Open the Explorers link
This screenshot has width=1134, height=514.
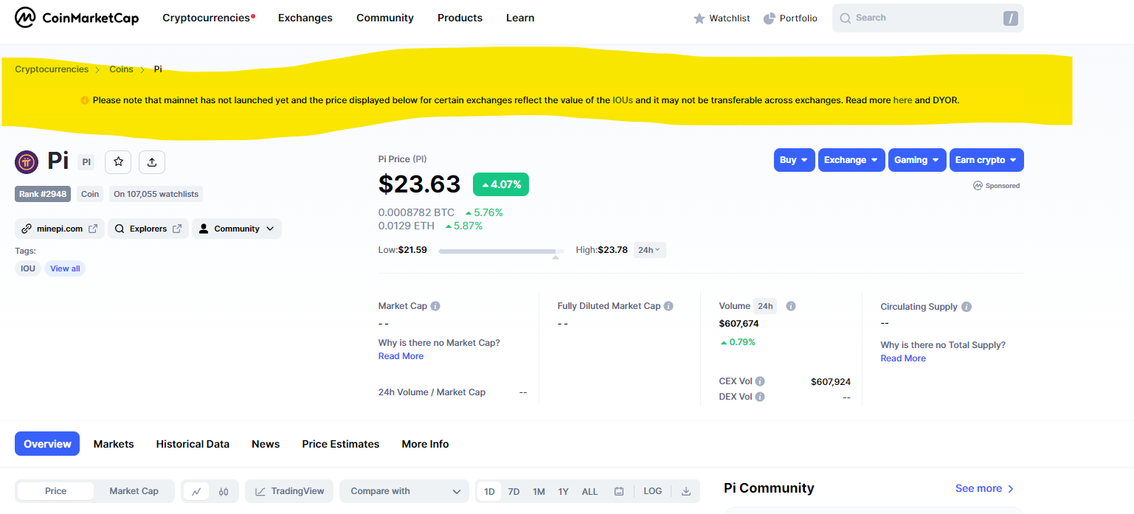(148, 229)
